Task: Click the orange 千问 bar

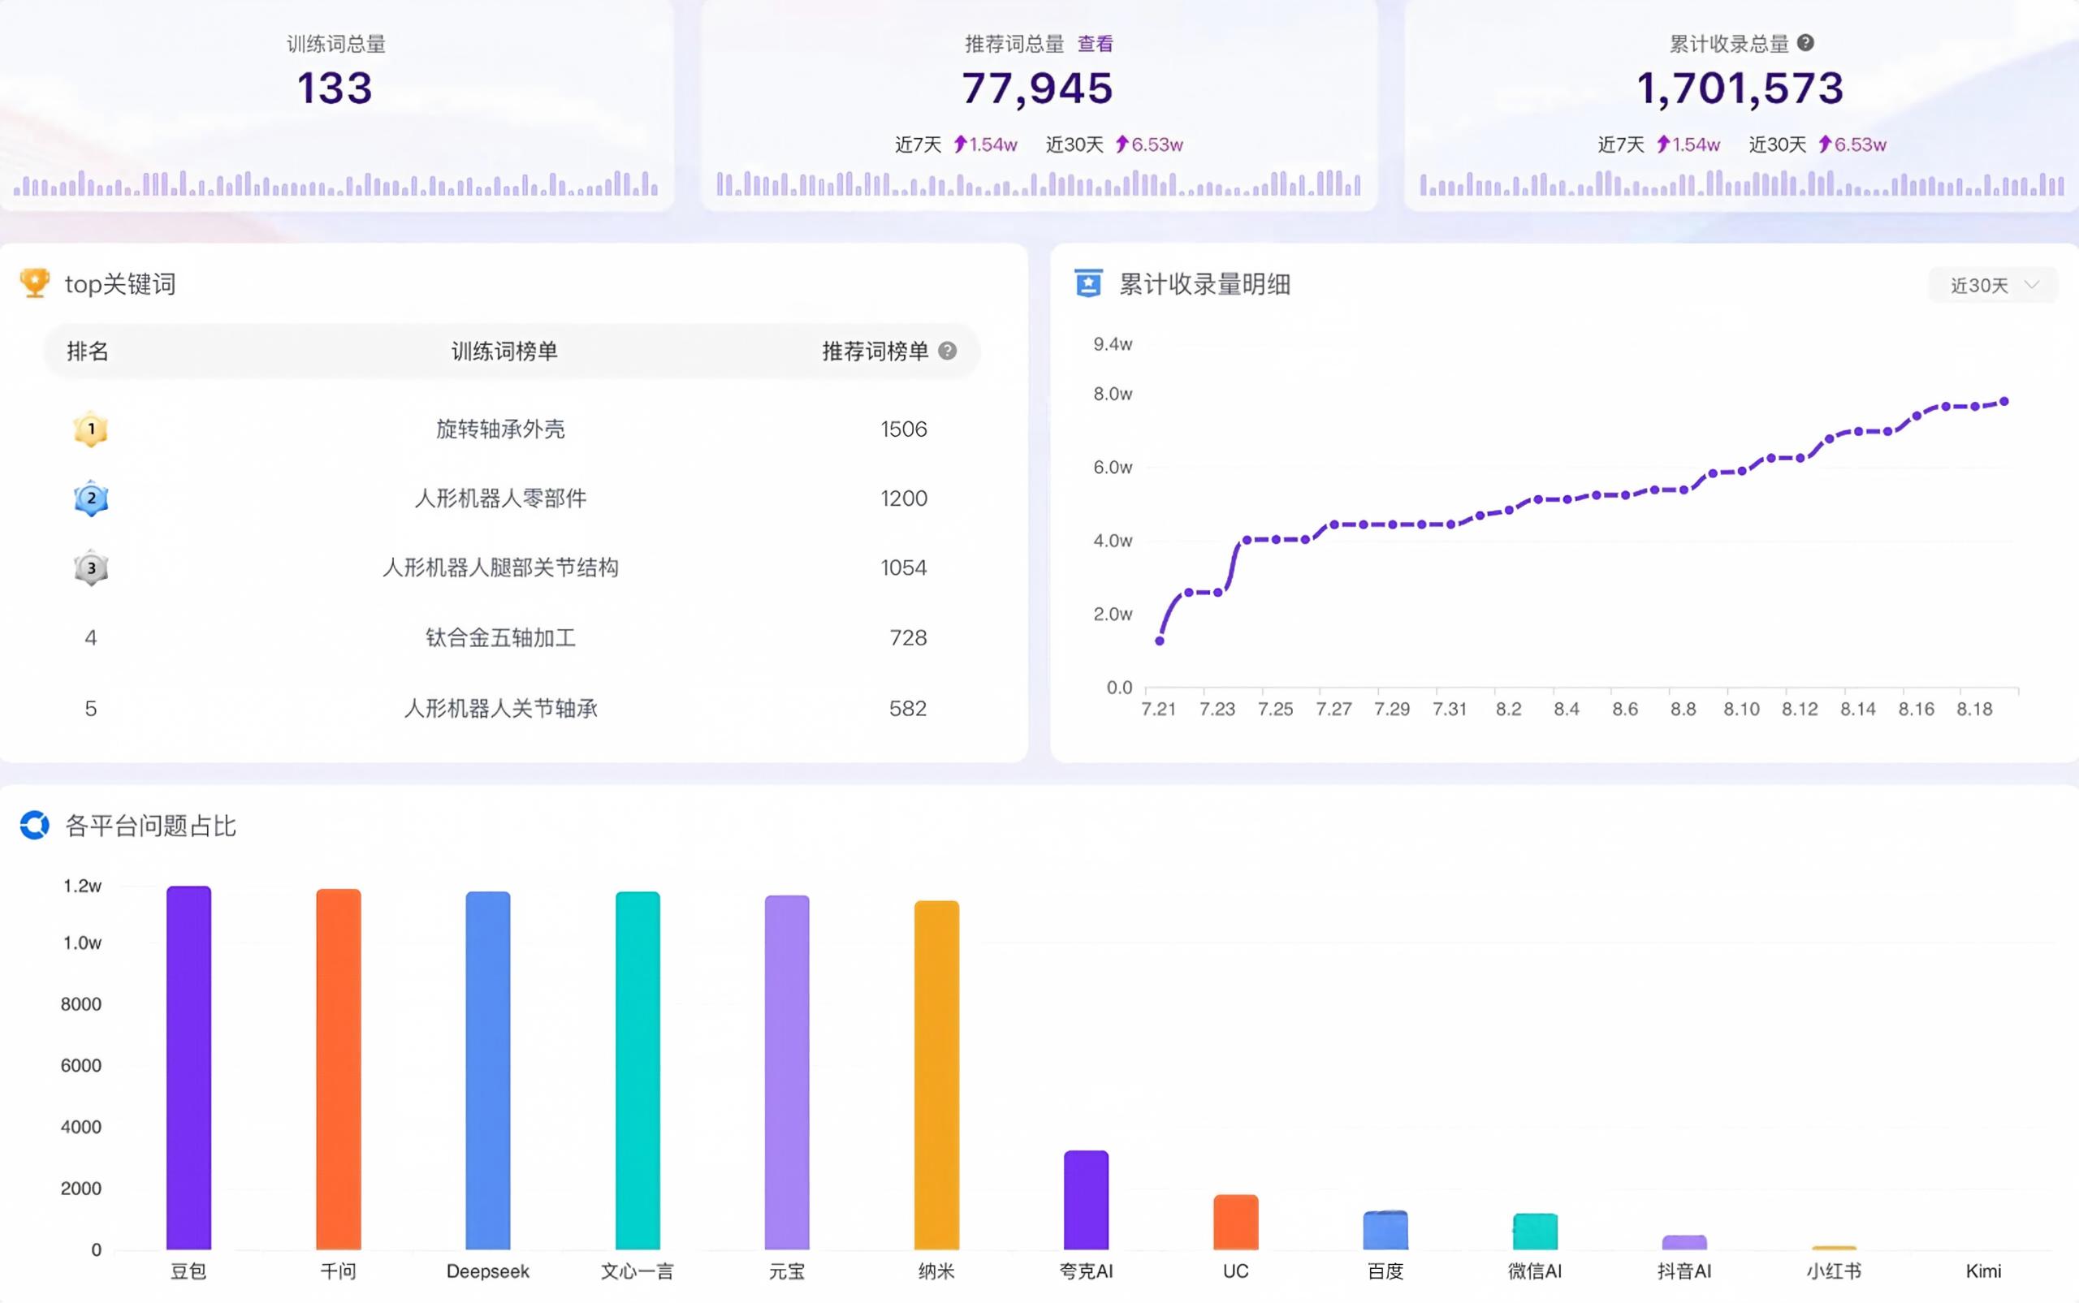Action: (x=338, y=1069)
